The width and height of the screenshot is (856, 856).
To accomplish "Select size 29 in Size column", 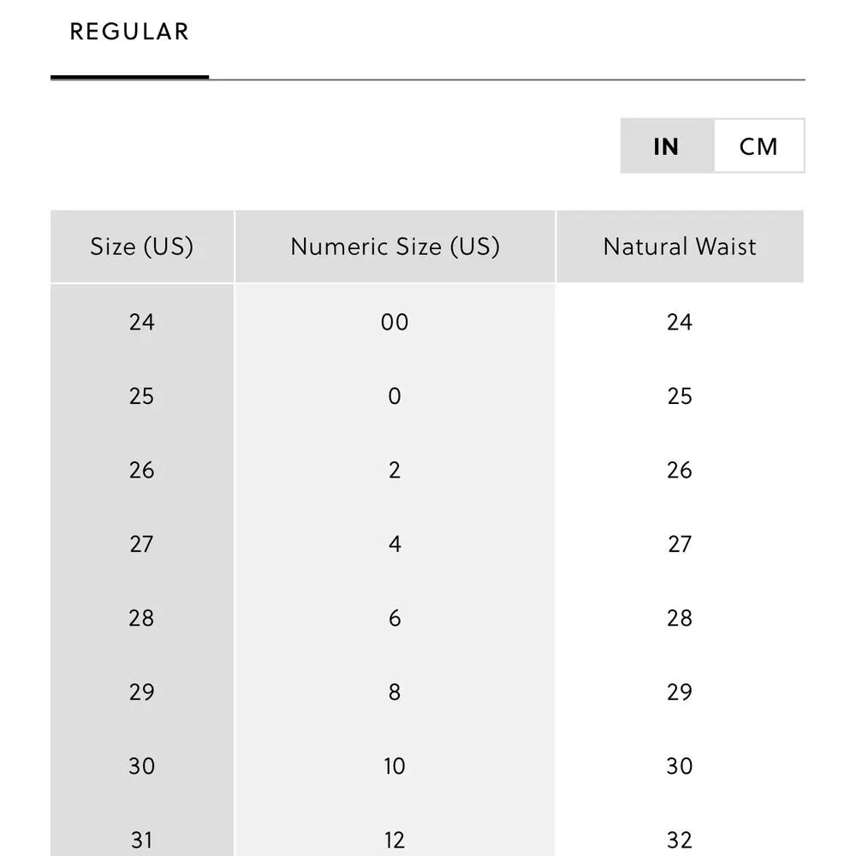I will pos(142,693).
